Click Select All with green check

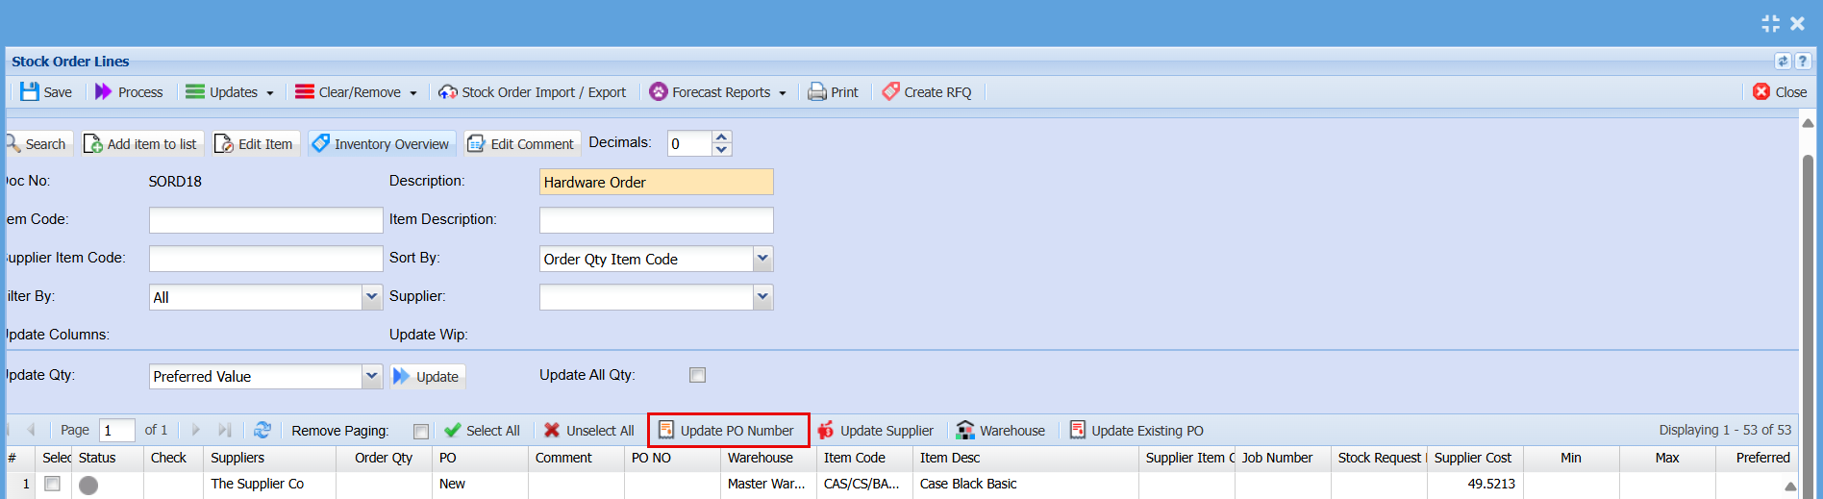pos(482,430)
